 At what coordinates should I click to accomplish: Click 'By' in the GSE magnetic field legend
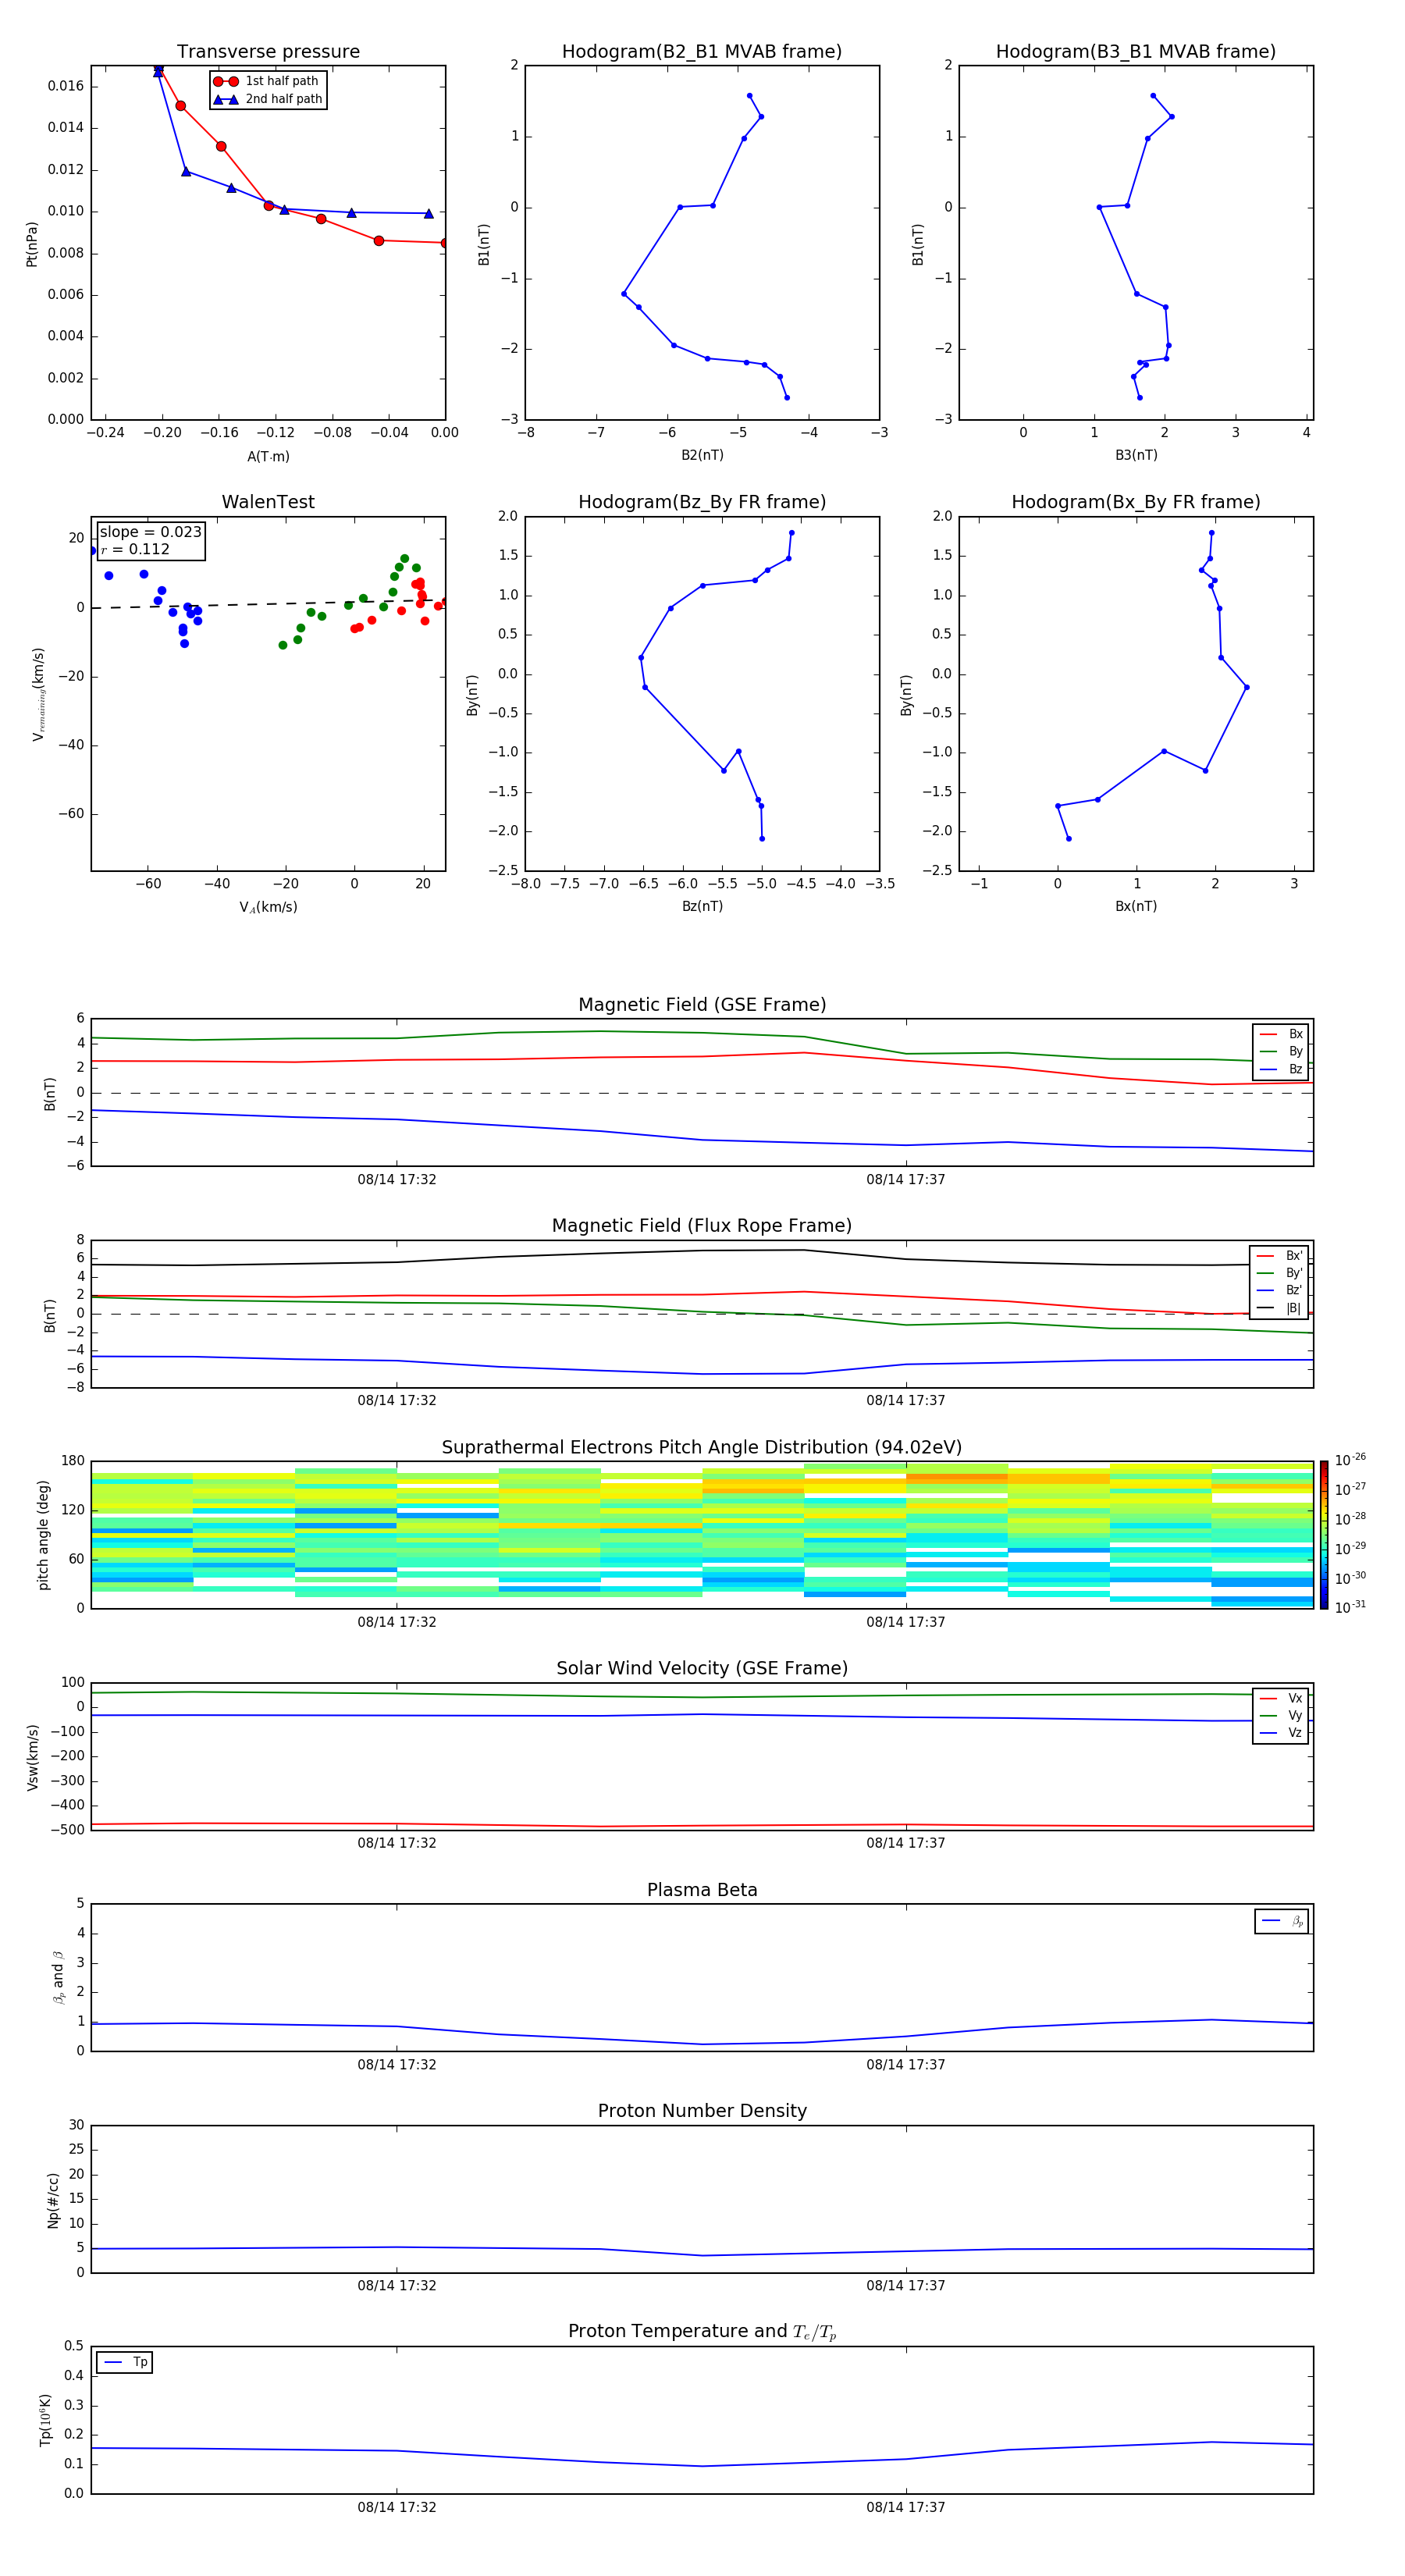tap(1282, 1051)
